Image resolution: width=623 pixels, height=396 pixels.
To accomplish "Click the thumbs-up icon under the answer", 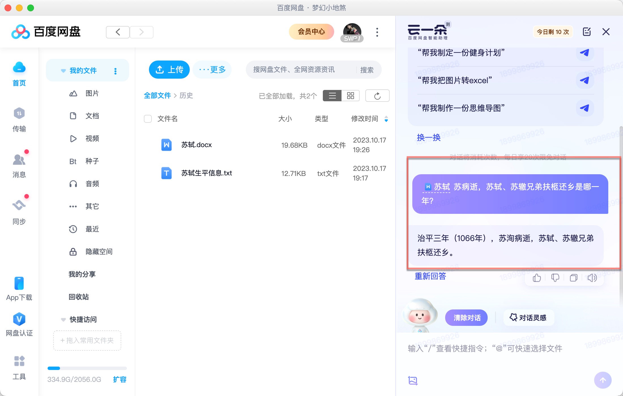I will pyautogui.click(x=537, y=278).
